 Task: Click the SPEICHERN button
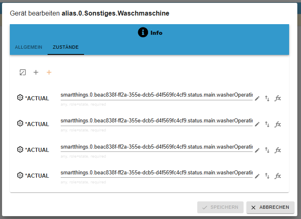coord(220,208)
